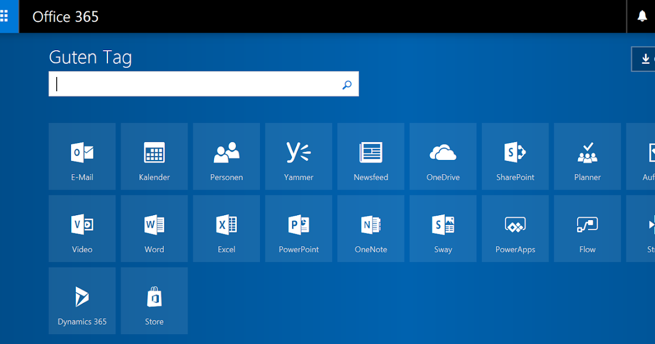Click the 'Guten Tag' greeting text

coord(91,57)
